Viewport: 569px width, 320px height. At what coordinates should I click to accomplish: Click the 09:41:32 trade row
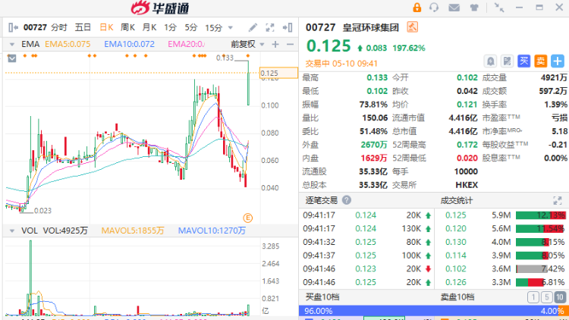(367, 242)
